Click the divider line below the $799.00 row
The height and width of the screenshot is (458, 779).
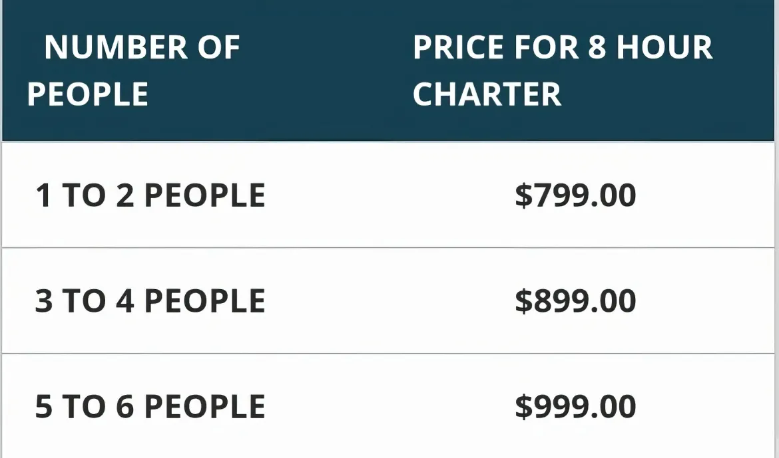[x=389, y=247]
